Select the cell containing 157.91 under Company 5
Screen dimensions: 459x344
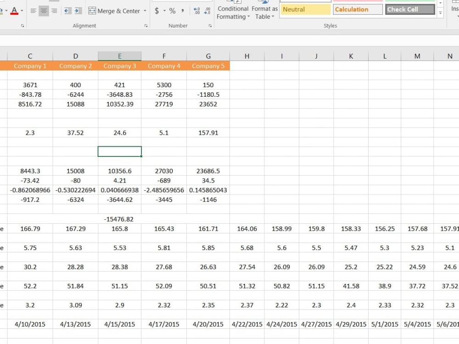pyautogui.click(x=208, y=133)
